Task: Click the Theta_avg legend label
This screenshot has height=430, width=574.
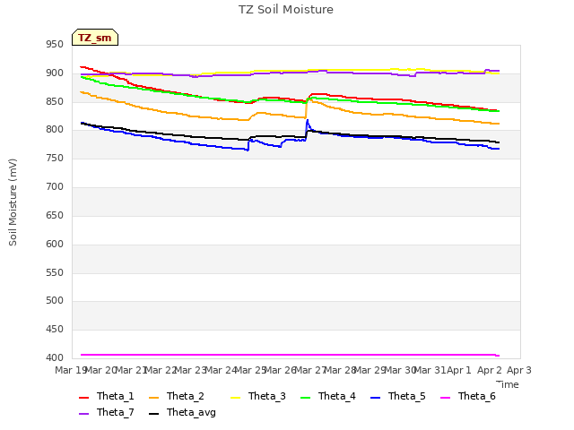Action: tap(191, 412)
